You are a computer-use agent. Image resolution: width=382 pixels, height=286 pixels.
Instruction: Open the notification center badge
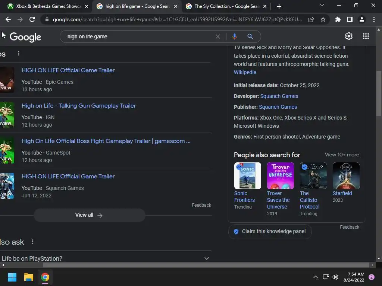click(x=372, y=277)
